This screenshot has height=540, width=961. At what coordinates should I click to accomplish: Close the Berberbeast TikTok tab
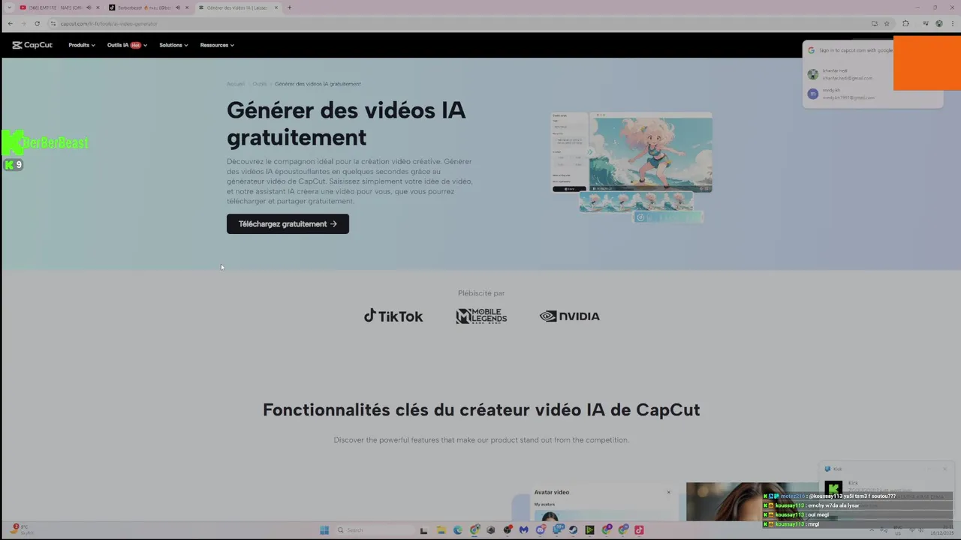[187, 7]
